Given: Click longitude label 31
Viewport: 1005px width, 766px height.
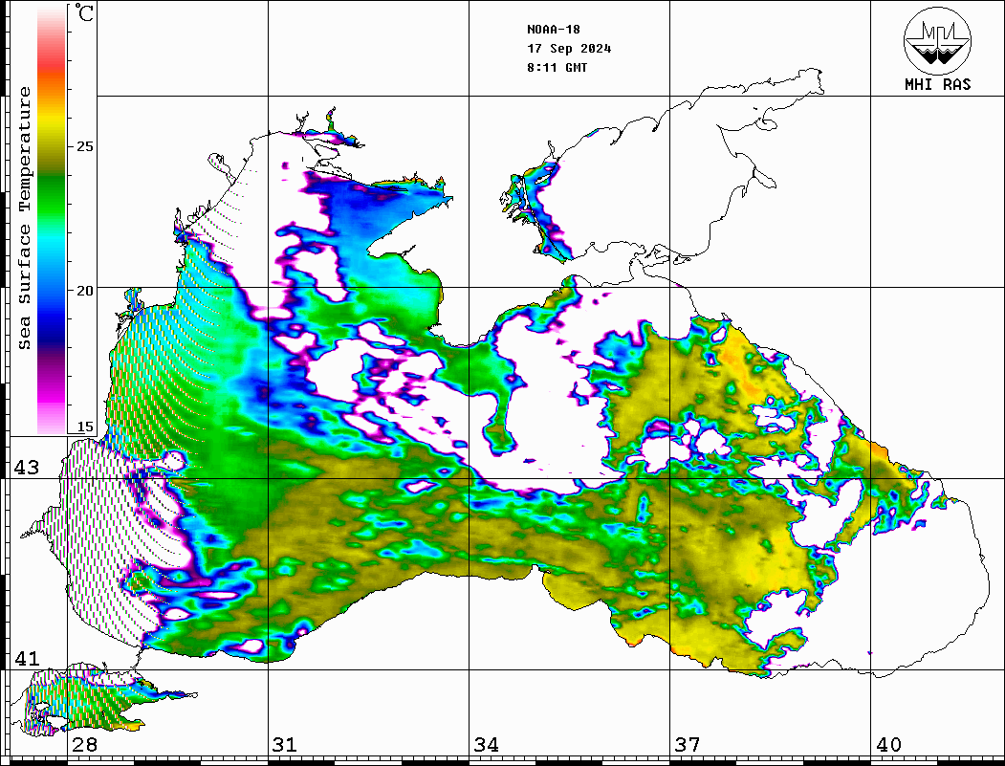Looking at the screenshot, I should pyautogui.click(x=285, y=744).
